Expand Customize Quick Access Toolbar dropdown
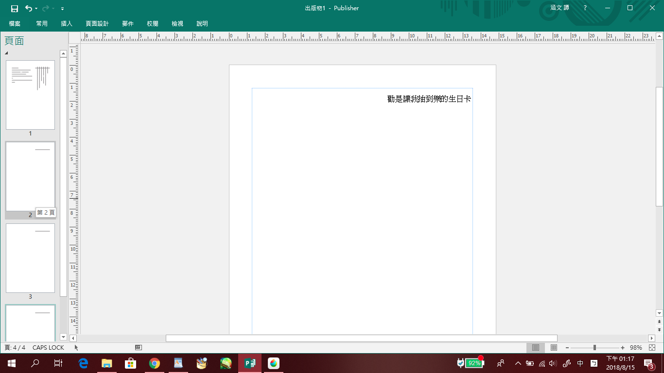 pos(63,9)
